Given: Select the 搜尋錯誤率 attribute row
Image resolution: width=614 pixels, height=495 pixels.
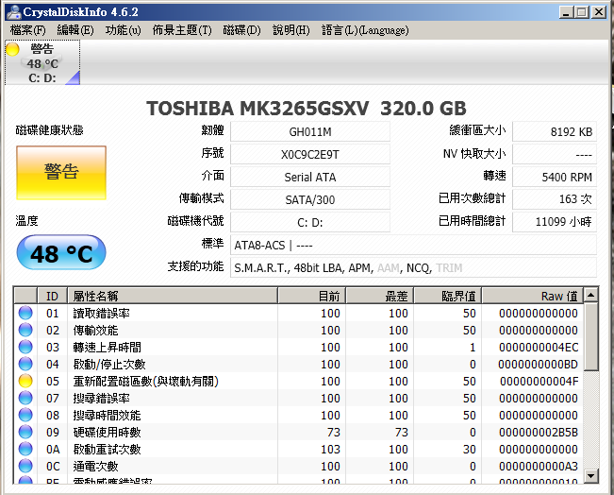Looking at the screenshot, I should point(299,398).
